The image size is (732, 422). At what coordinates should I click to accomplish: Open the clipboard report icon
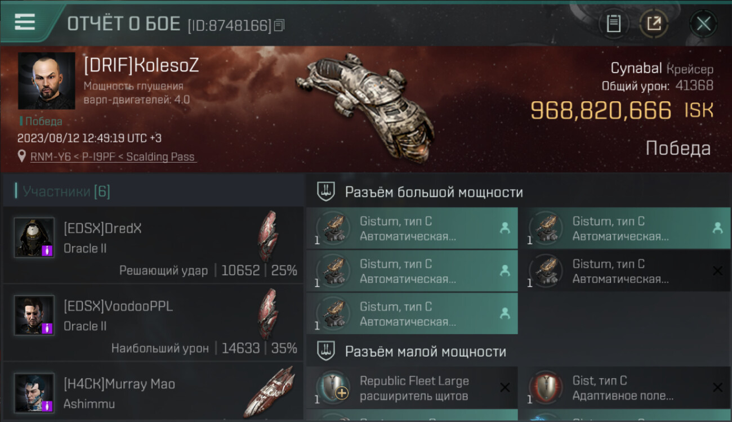pos(613,24)
